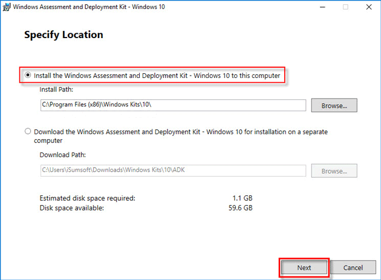Browse for the install path folder
The width and height of the screenshot is (381, 280).
tap(334, 105)
